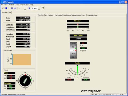Click the main engine Order value box
The image size is (128, 96).
[x=83, y=43]
